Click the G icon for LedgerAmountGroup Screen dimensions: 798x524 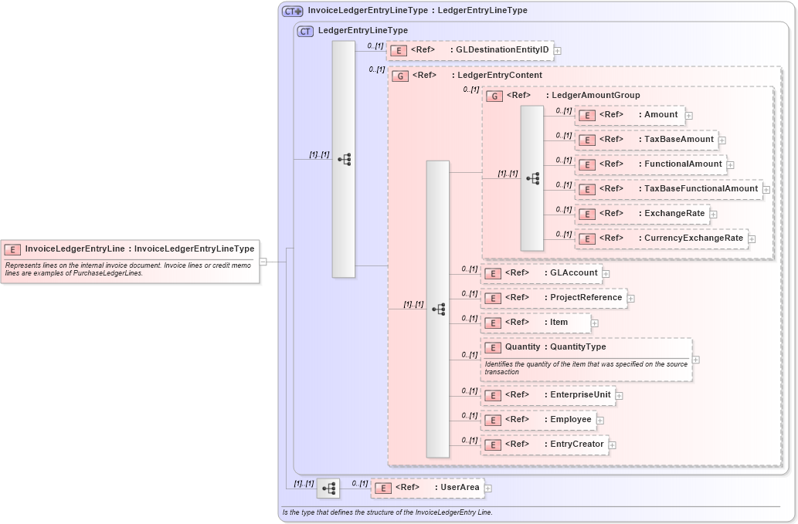point(493,95)
